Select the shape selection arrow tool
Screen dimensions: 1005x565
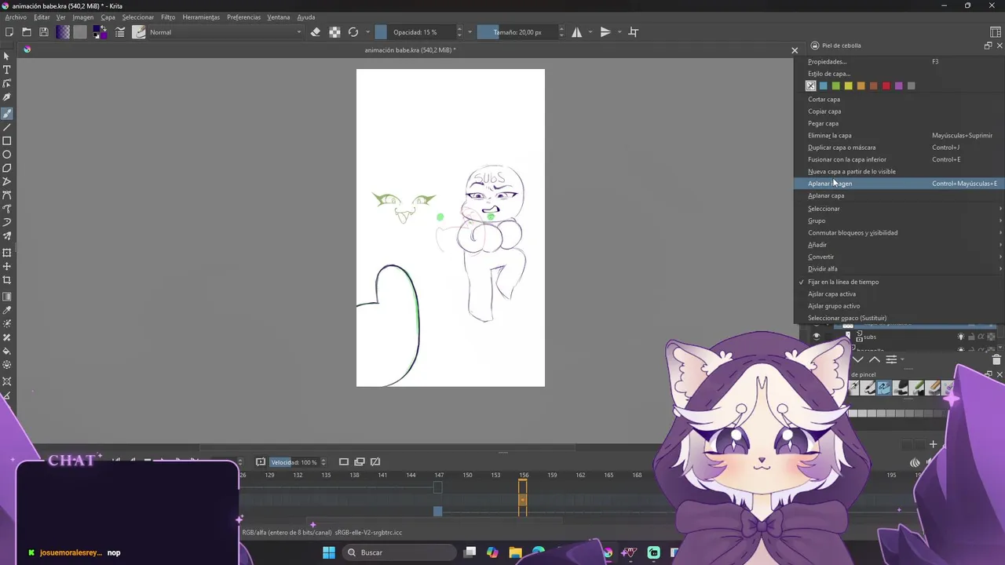point(7,56)
